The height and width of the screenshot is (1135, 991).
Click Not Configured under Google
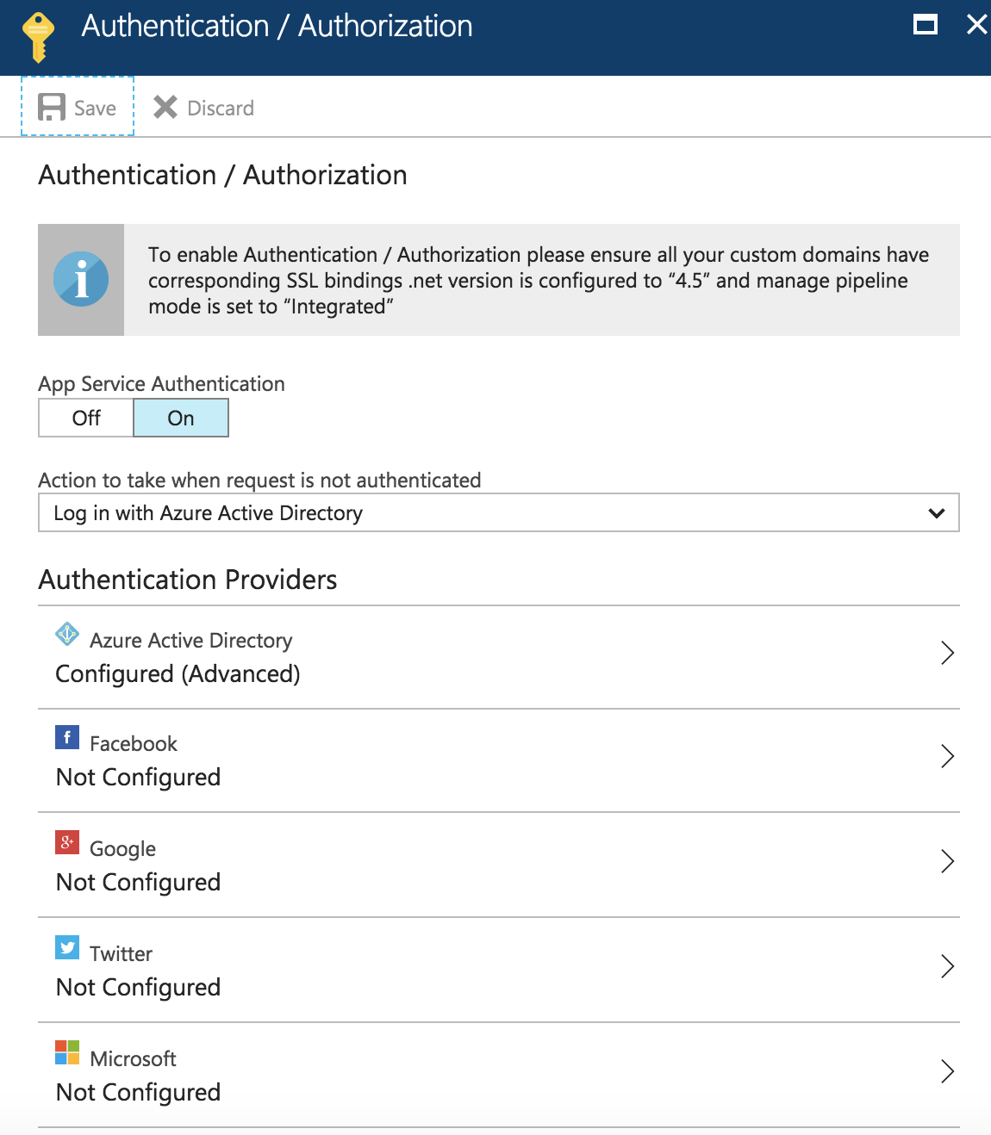(138, 883)
